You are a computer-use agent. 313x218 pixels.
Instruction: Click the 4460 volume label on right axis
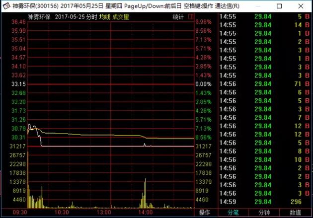click(202, 200)
